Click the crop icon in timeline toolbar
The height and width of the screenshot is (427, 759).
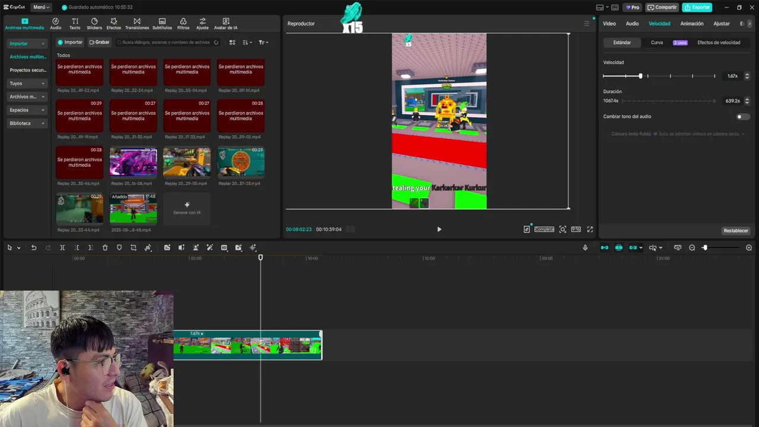coord(133,247)
